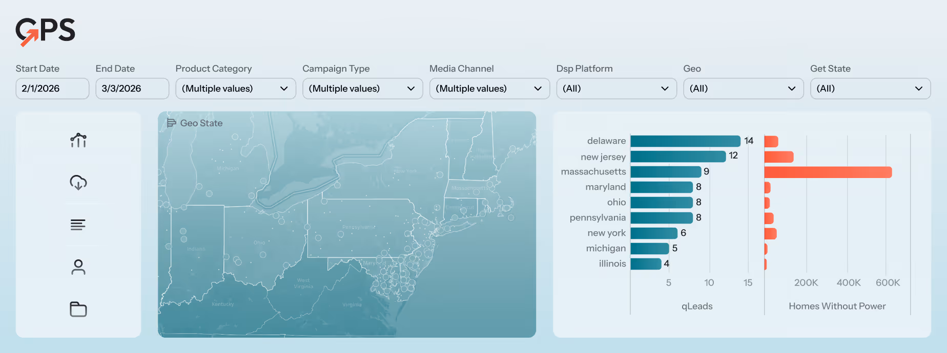The width and height of the screenshot is (947, 353).
Task: Open the folder sidebar icon
Action: [78, 309]
